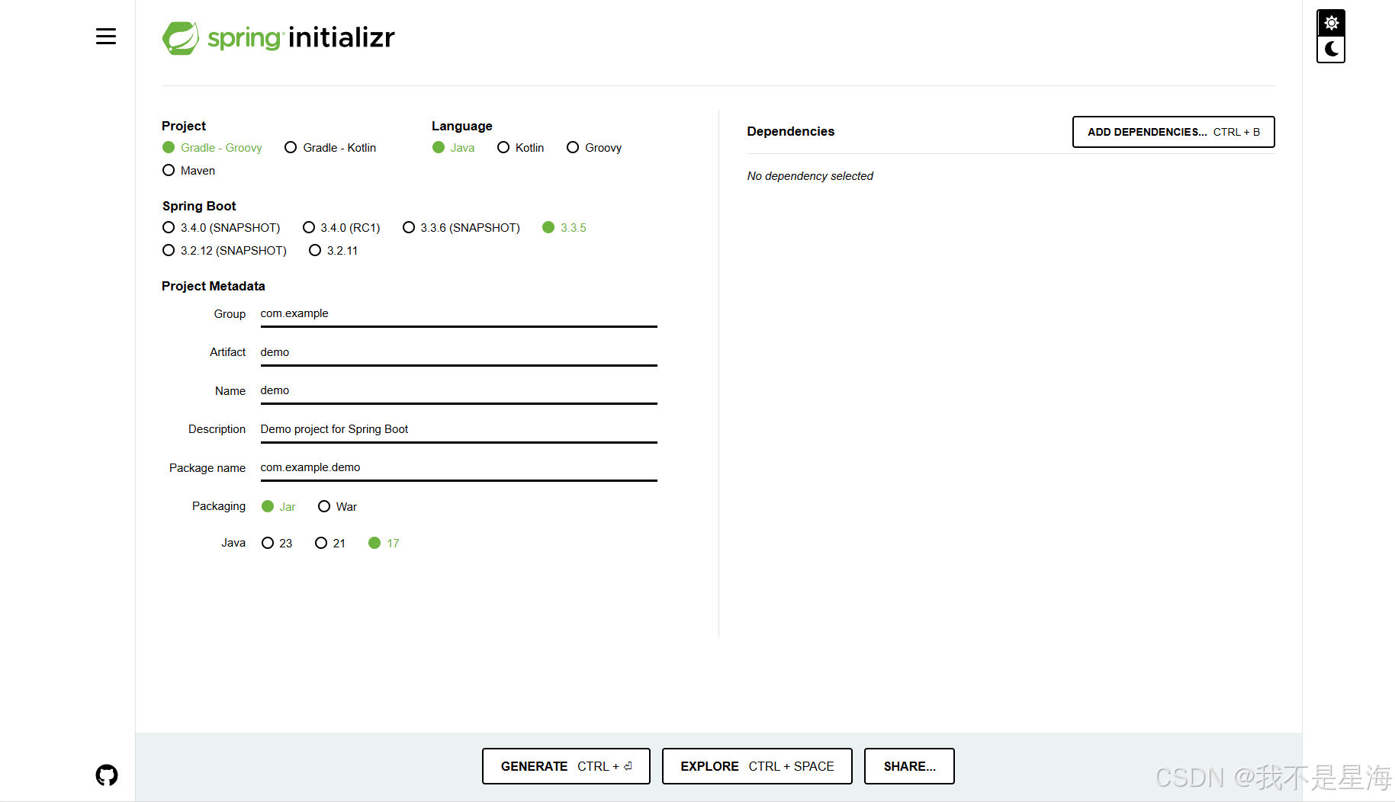Choose Jar packaging

click(278, 507)
